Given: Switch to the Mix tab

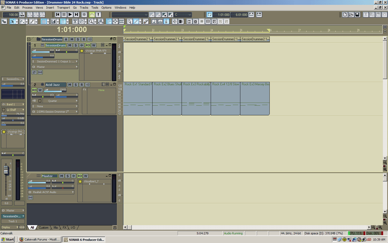Looking at the screenshot, I should coord(56,228).
